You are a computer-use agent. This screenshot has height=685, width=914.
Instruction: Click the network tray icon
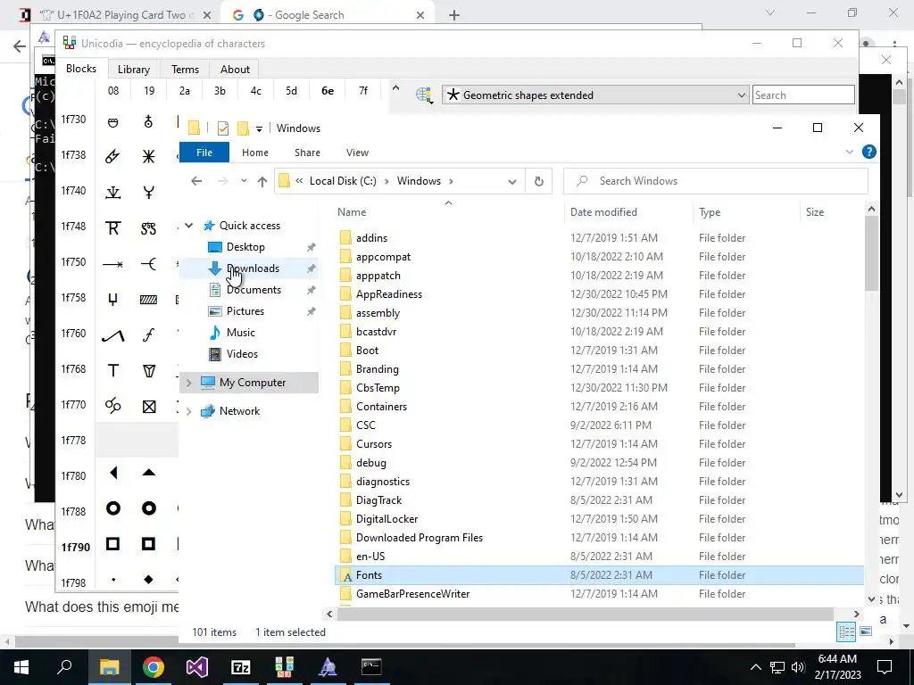[777, 667]
